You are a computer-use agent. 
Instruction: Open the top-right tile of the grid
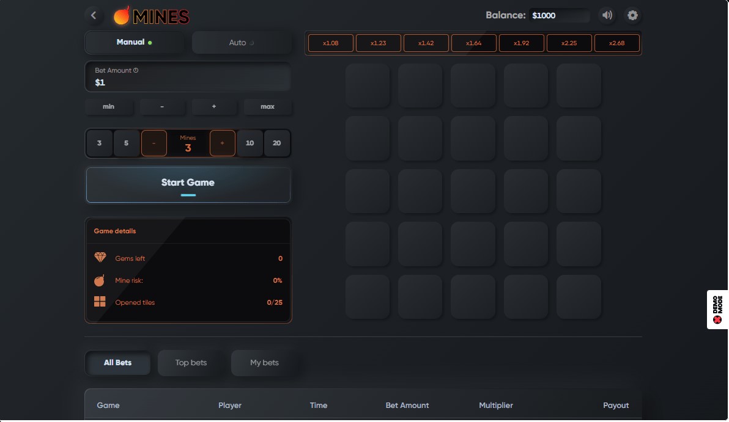tap(579, 85)
